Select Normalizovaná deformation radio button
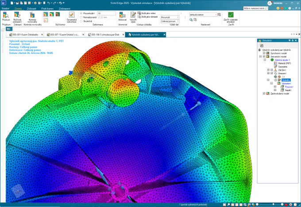 coord(81,17)
